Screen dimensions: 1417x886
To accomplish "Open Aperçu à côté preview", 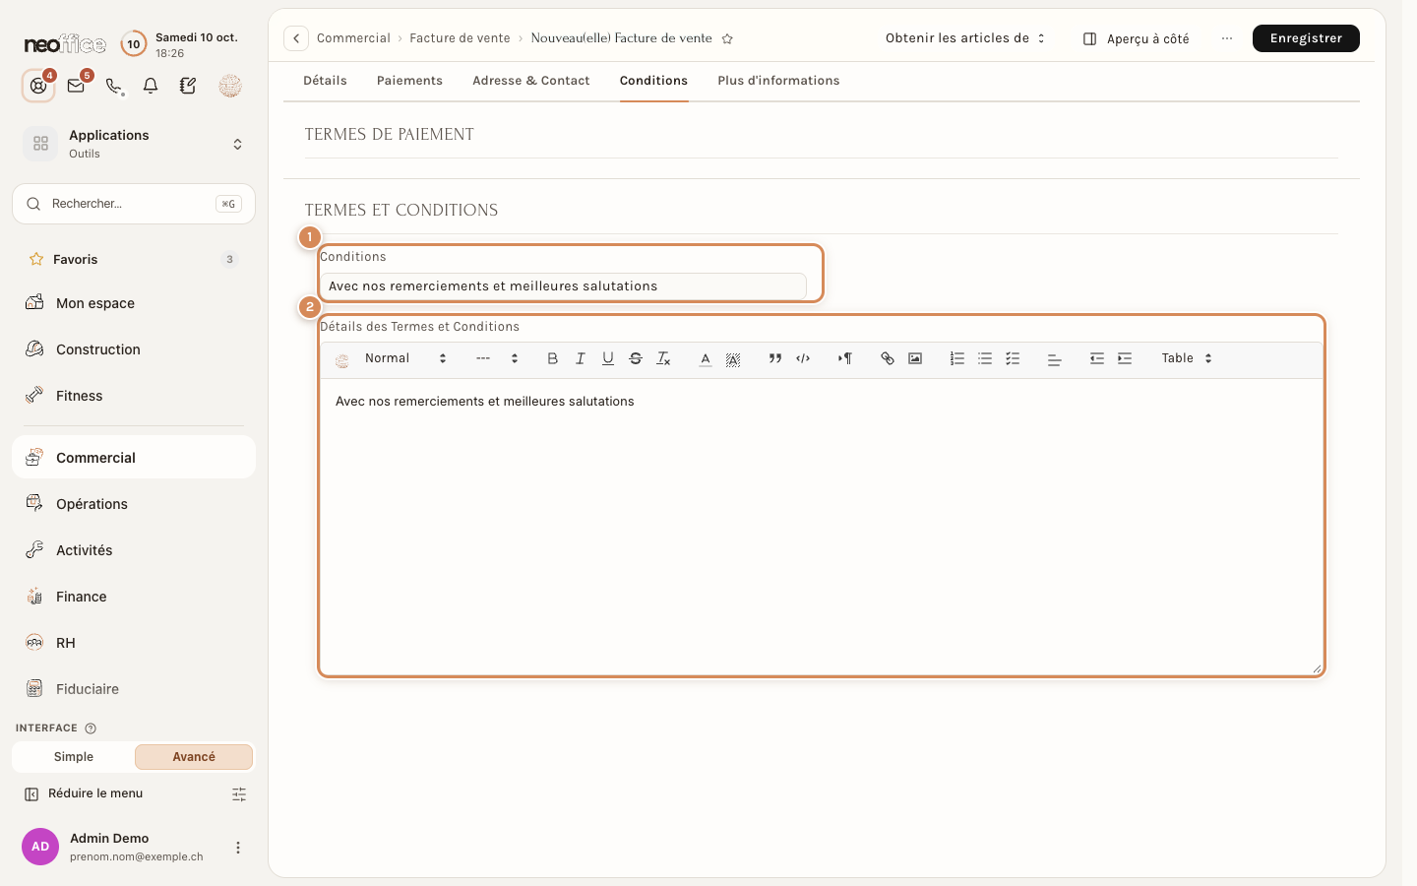I will [1137, 38].
